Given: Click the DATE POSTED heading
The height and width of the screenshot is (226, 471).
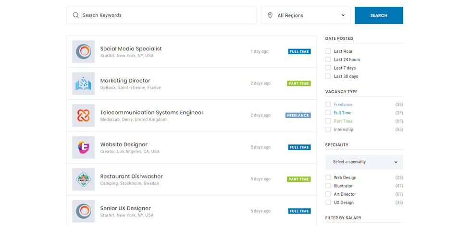Looking at the screenshot, I should 339,39.
